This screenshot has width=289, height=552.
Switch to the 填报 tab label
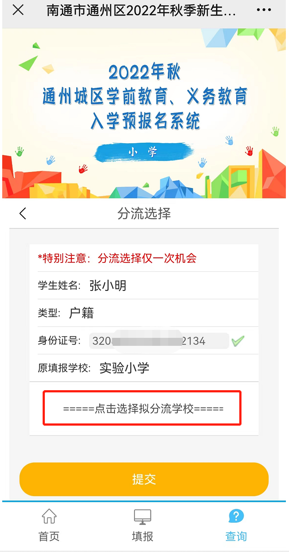(x=143, y=536)
